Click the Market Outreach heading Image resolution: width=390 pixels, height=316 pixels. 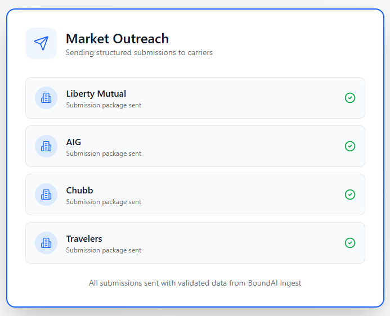[117, 39]
